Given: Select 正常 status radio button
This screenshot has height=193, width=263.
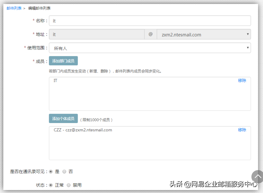Looking at the screenshot, I should (x=51, y=185).
